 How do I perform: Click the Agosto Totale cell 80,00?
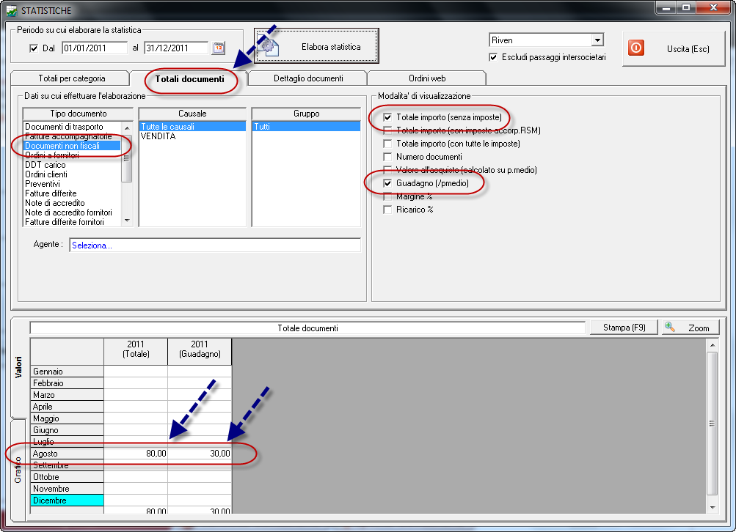136,454
